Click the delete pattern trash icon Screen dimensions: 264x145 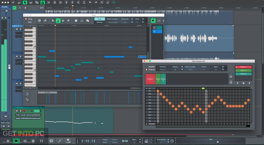point(249,83)
